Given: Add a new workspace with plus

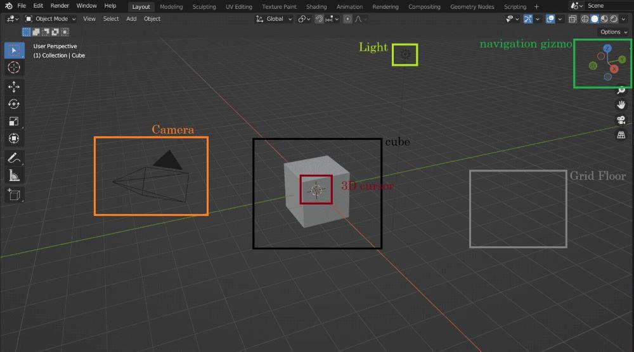Looking at the screenshot, I should coord(536,6).
